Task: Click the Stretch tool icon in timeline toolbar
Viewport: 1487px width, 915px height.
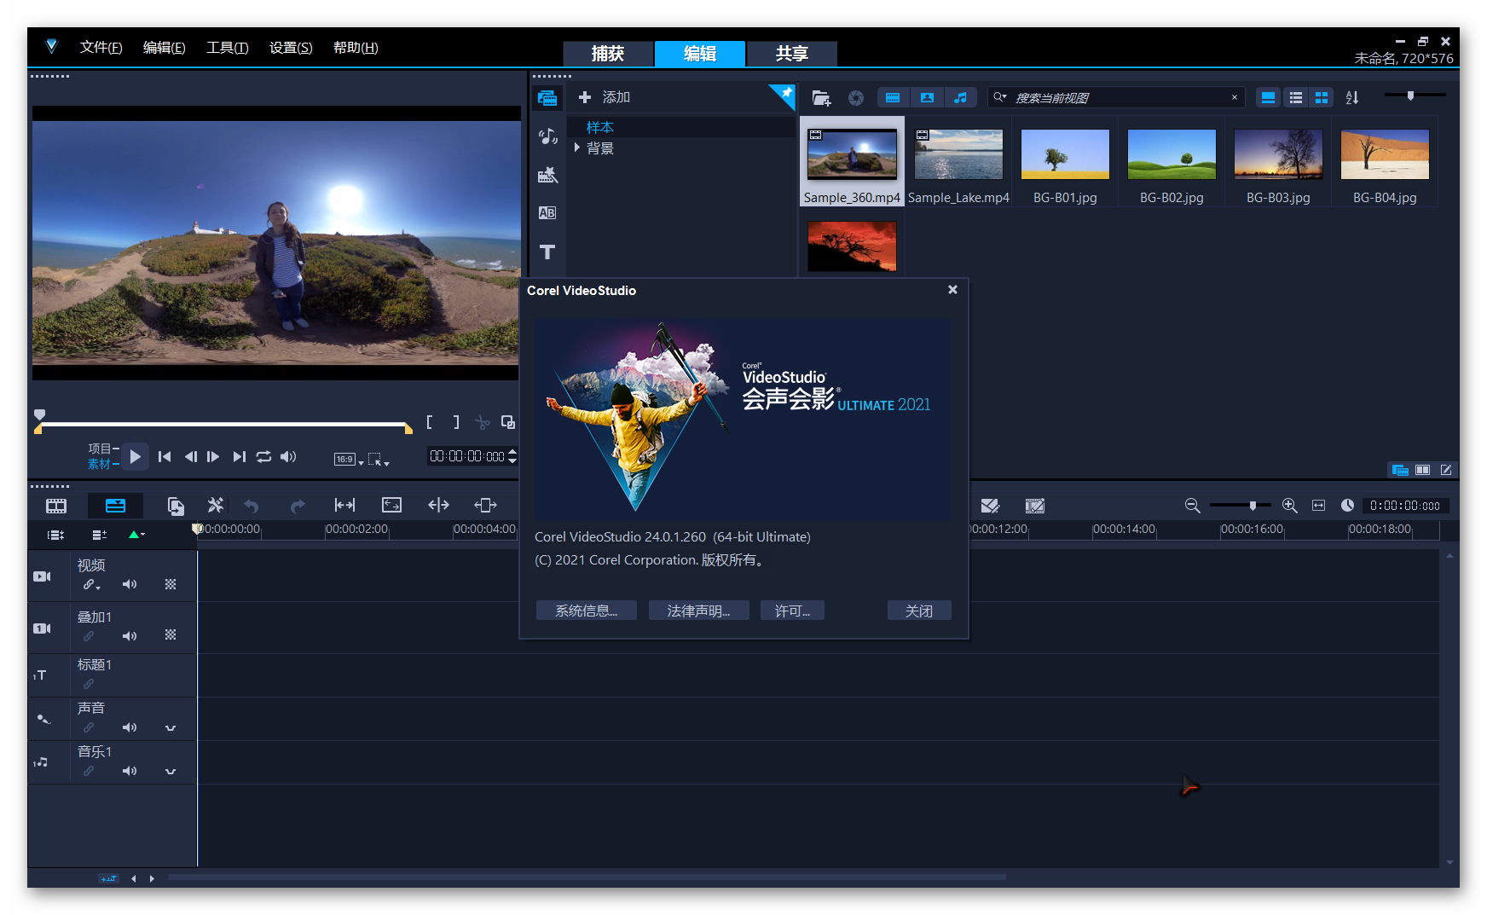Action: (391, 506)
